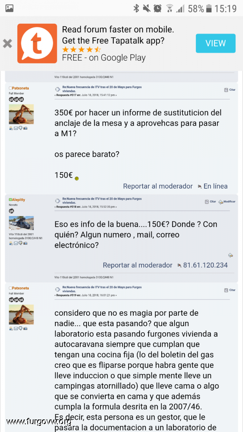Click the En línea status in reply #517
243x432 pixels.
coord(215,186)
